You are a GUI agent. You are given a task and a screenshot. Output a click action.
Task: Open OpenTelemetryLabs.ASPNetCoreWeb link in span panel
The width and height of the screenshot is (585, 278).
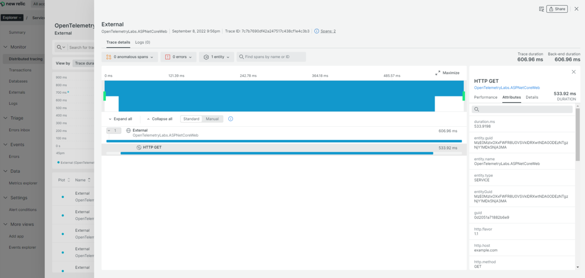tap(507, 88)
